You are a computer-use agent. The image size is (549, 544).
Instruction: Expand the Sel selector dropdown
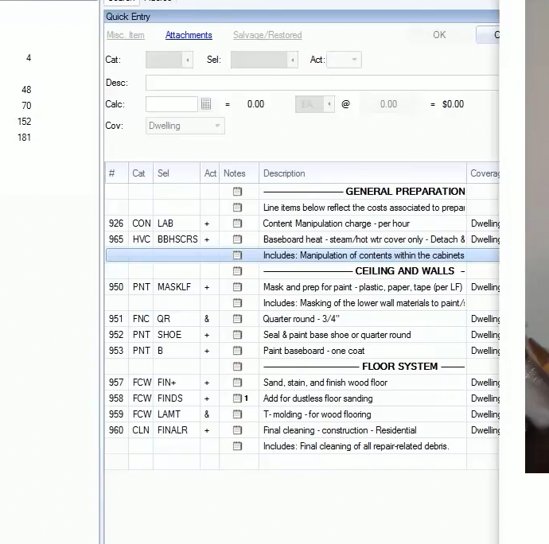292,60
